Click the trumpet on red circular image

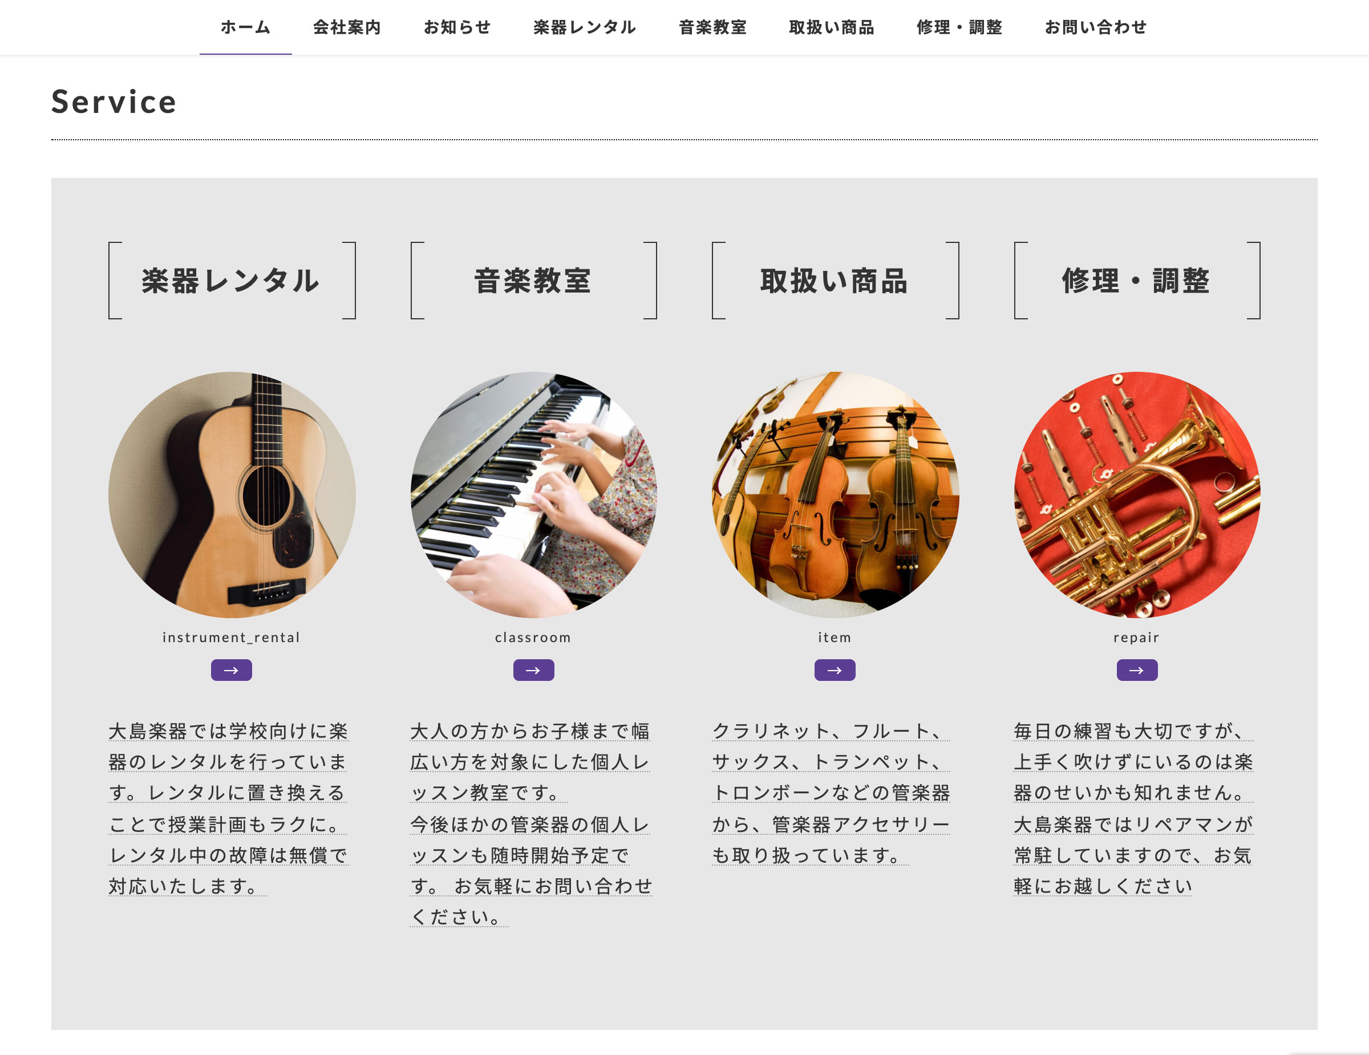coord(1137,495)
